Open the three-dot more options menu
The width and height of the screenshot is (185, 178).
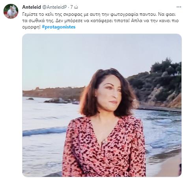pos(179,7)
